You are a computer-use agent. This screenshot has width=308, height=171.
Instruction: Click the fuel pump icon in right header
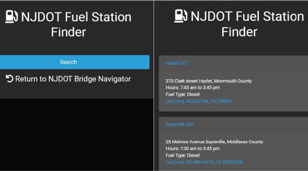181,16
